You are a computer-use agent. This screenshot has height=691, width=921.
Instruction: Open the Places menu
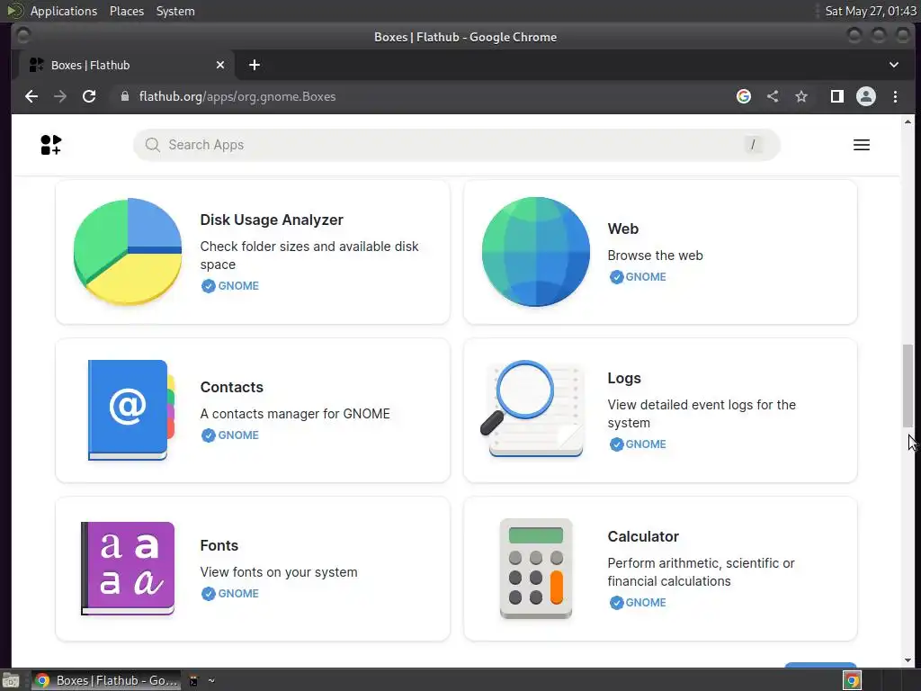coord(126,11)
